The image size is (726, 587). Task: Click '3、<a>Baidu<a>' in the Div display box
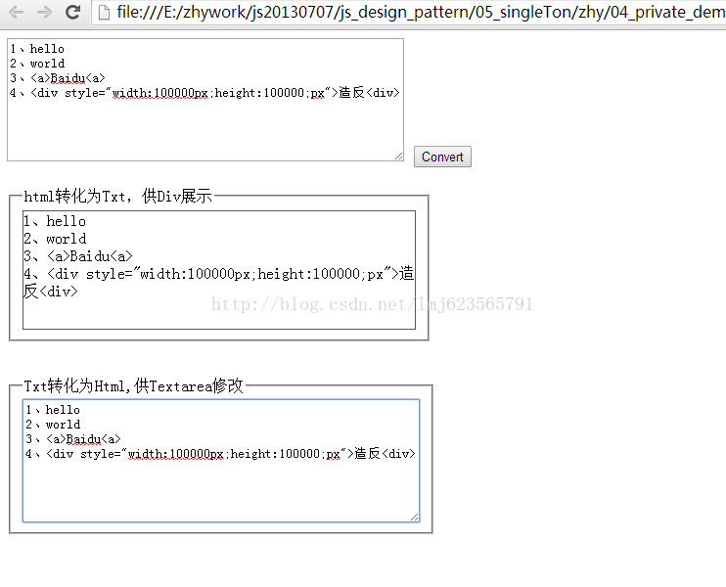tap(78, 256)
